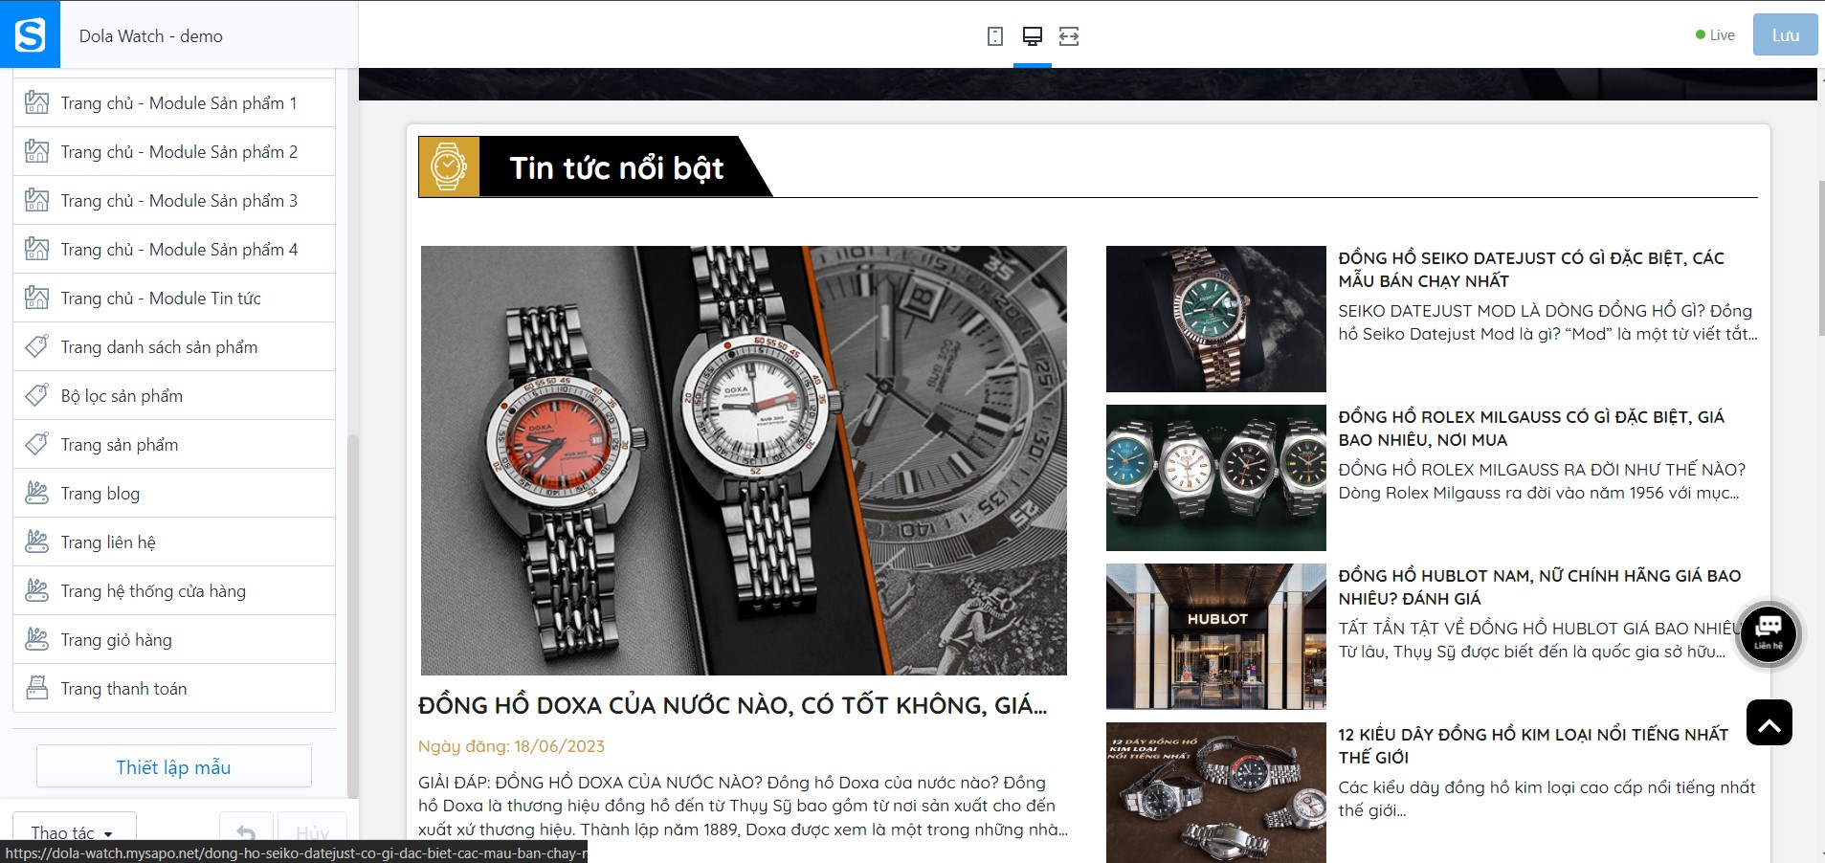Click the Thiết lập mẫu button
This screenshot has height=863, width=1825.
point(173,766)
